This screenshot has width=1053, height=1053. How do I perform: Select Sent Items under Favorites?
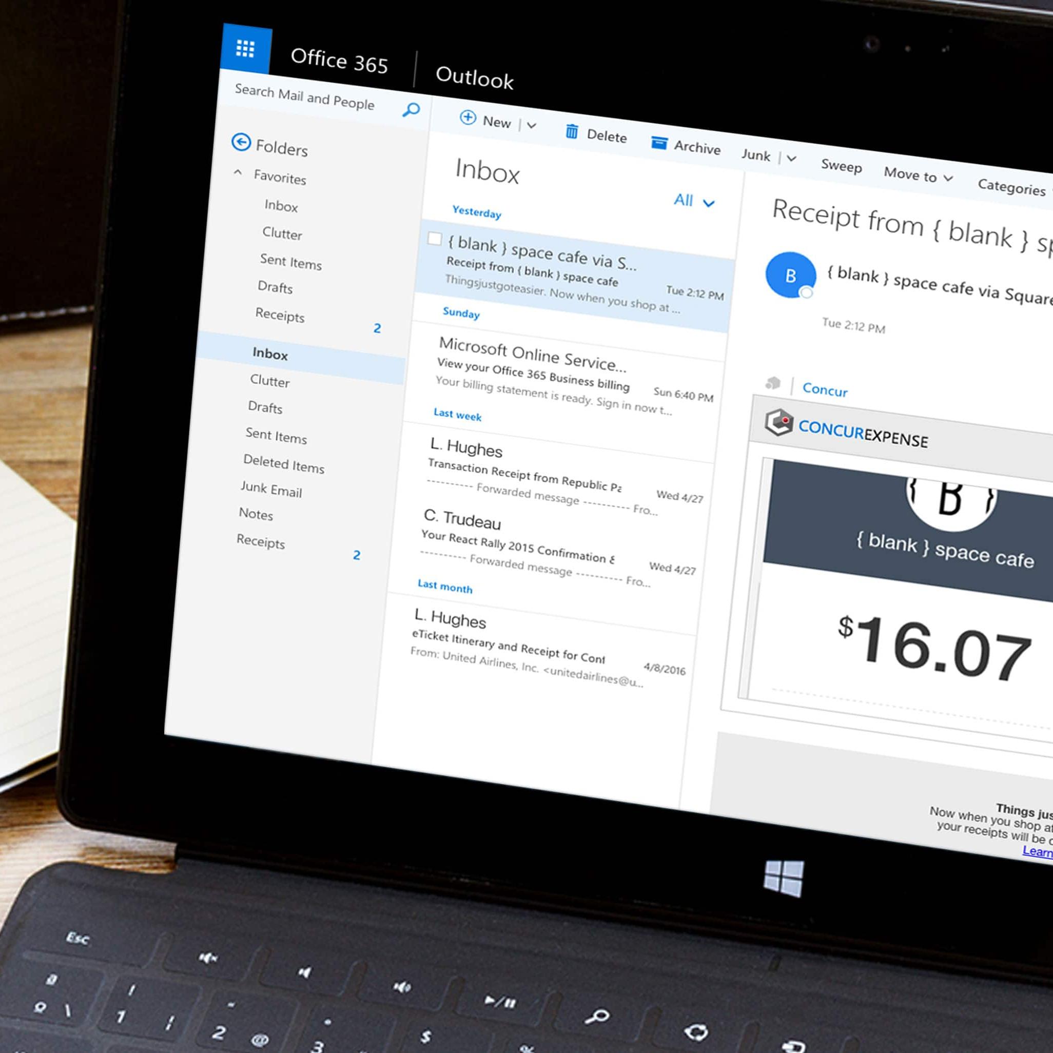[x=290, y=262]
